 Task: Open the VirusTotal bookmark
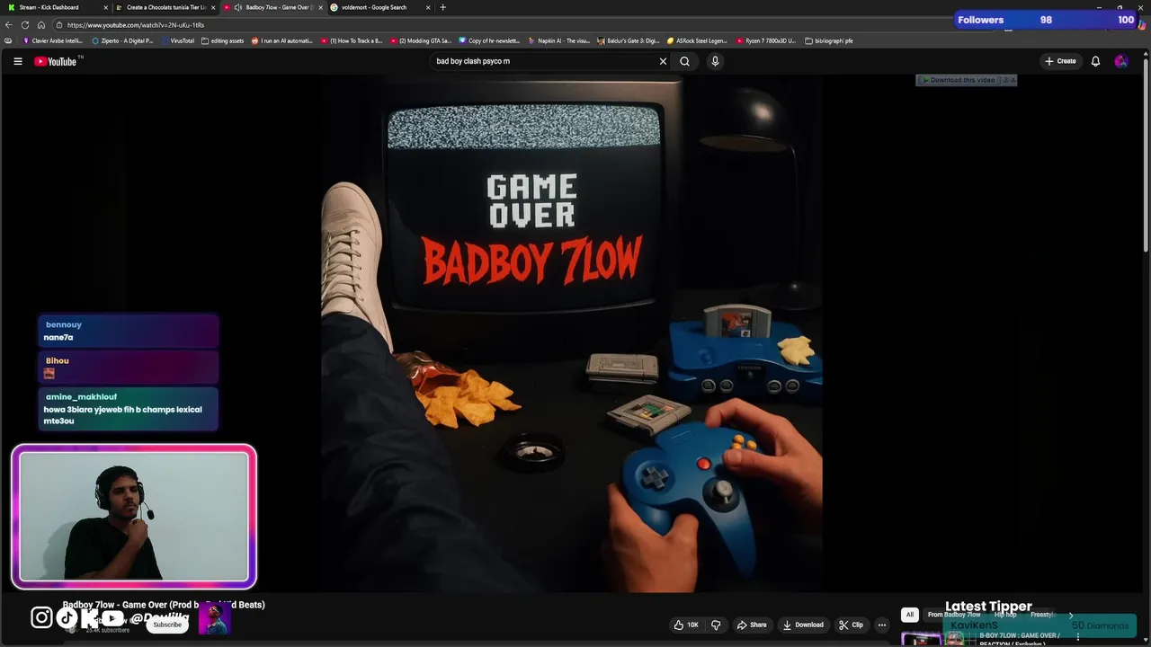pyautogui.click(x=177, y=40)
